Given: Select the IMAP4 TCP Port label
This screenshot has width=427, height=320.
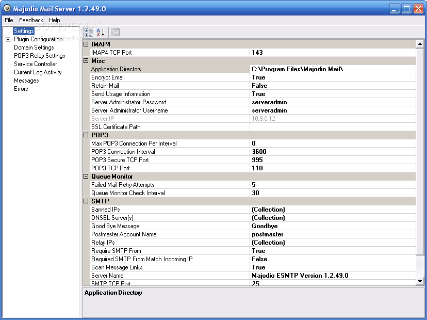Looking at the screenshot, I should pos(111,53).
